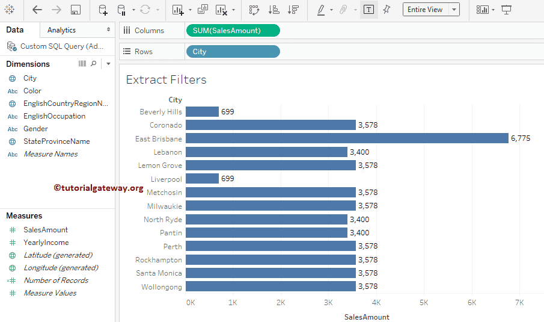Select the SalesAmount measure
The image size is (544, 322).
[46, 230]
